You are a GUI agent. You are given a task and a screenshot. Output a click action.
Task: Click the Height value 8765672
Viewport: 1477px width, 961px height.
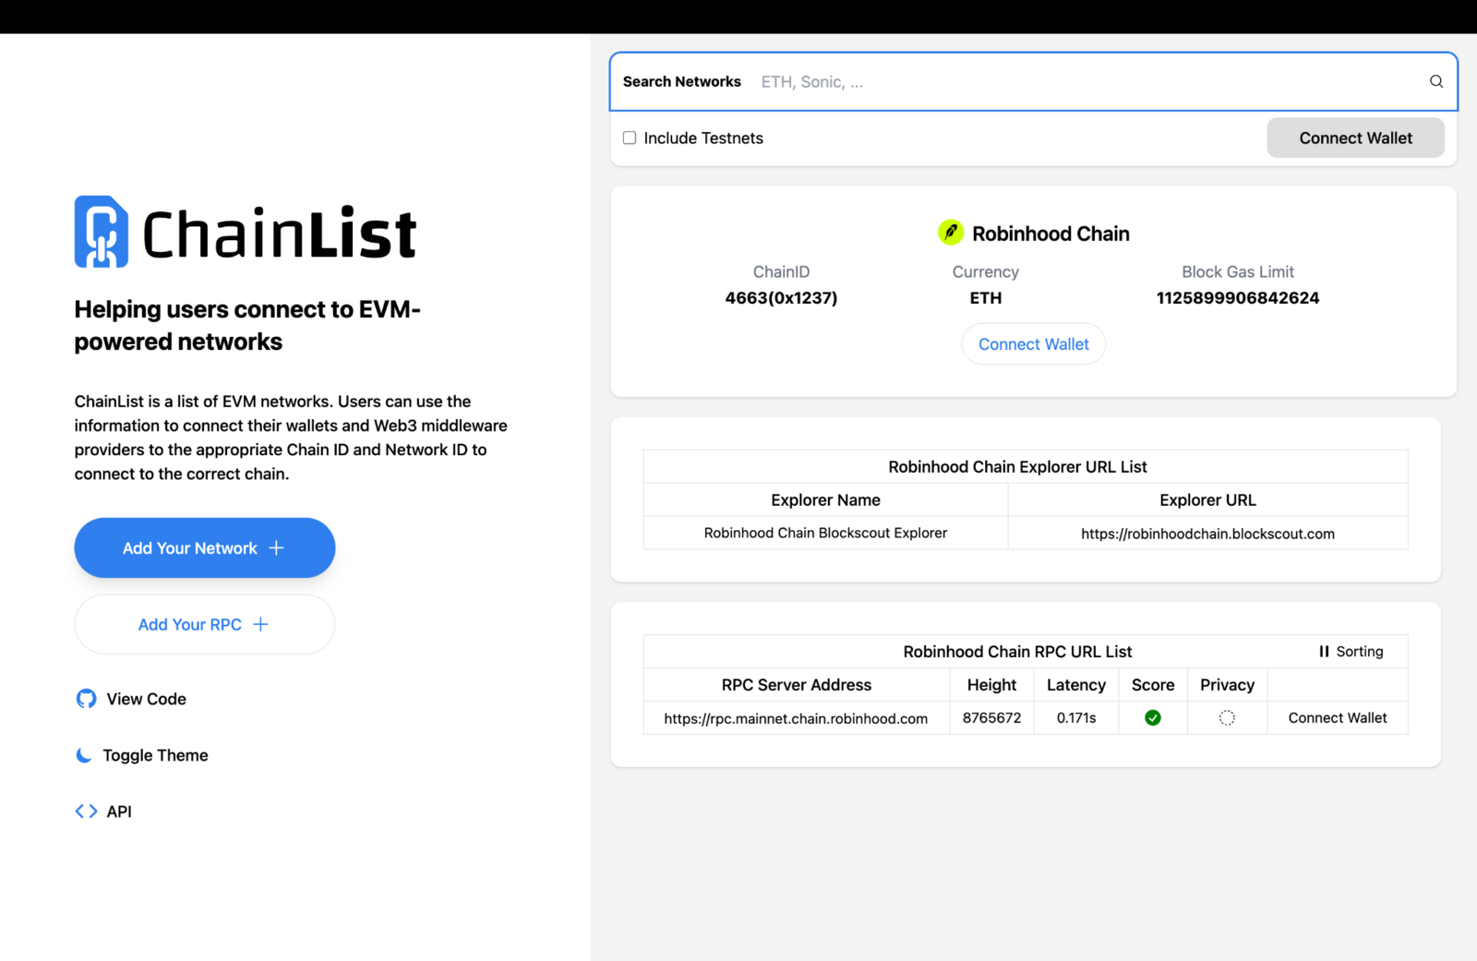[x=991, y=717]
